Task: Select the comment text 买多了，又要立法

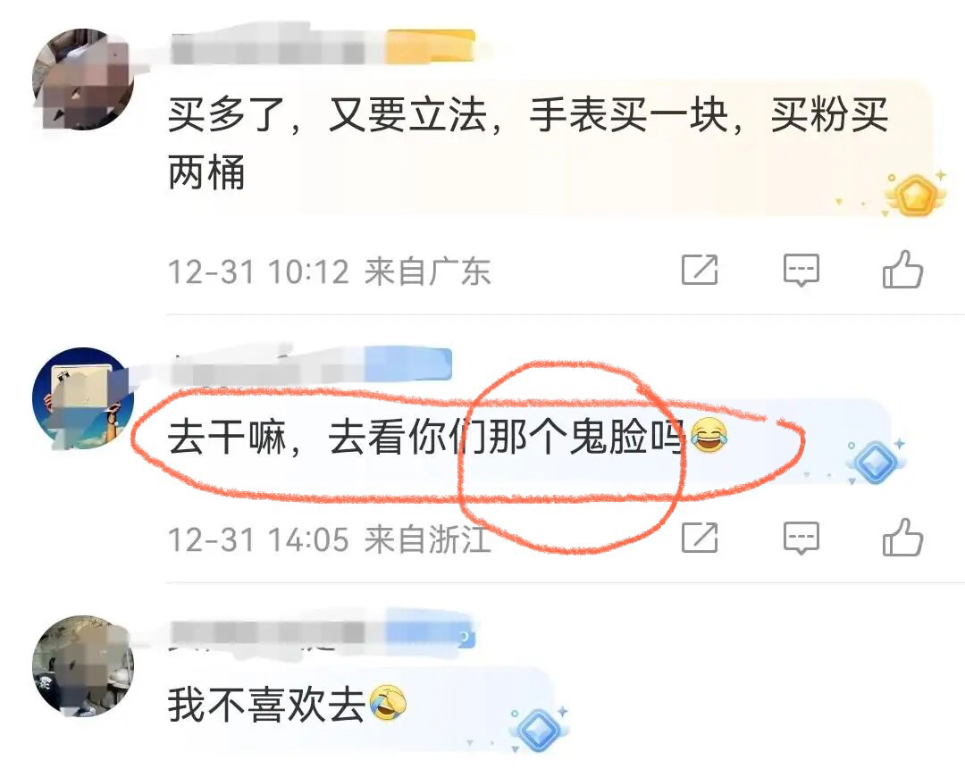Action: pyautogui.click(x=327, y=115)
